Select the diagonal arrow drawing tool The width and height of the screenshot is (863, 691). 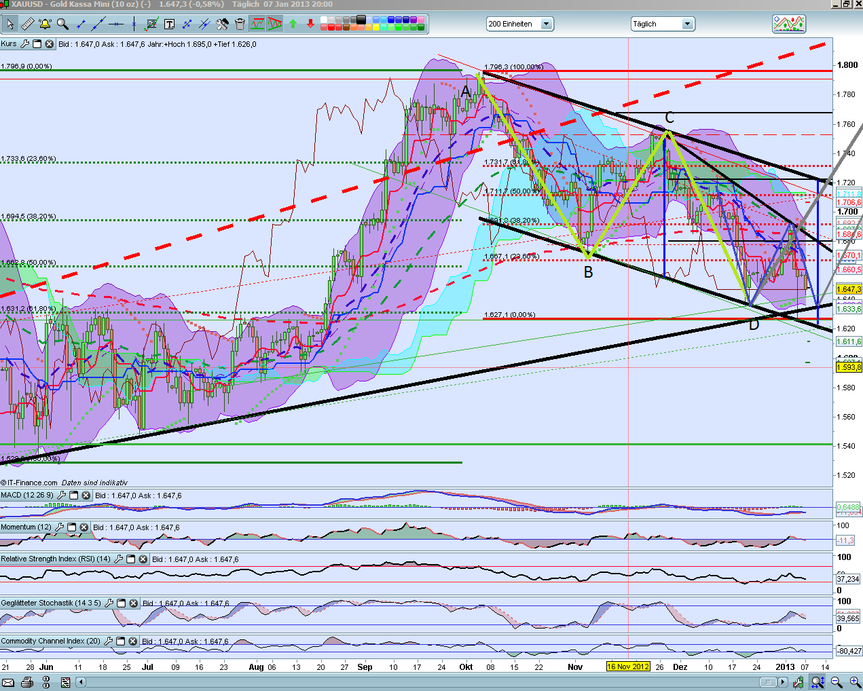[x=187, y=24]
